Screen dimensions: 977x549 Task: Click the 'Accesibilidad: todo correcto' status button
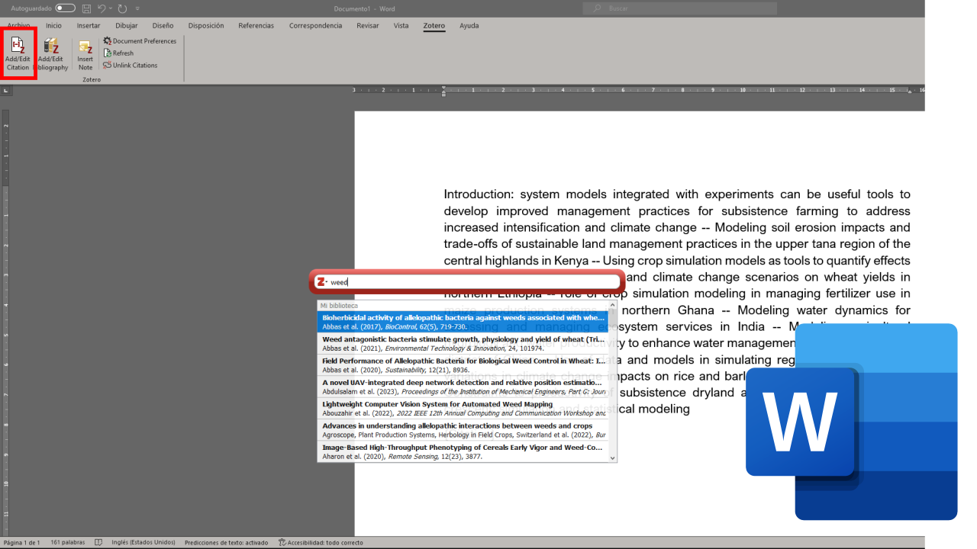point(321,543)
